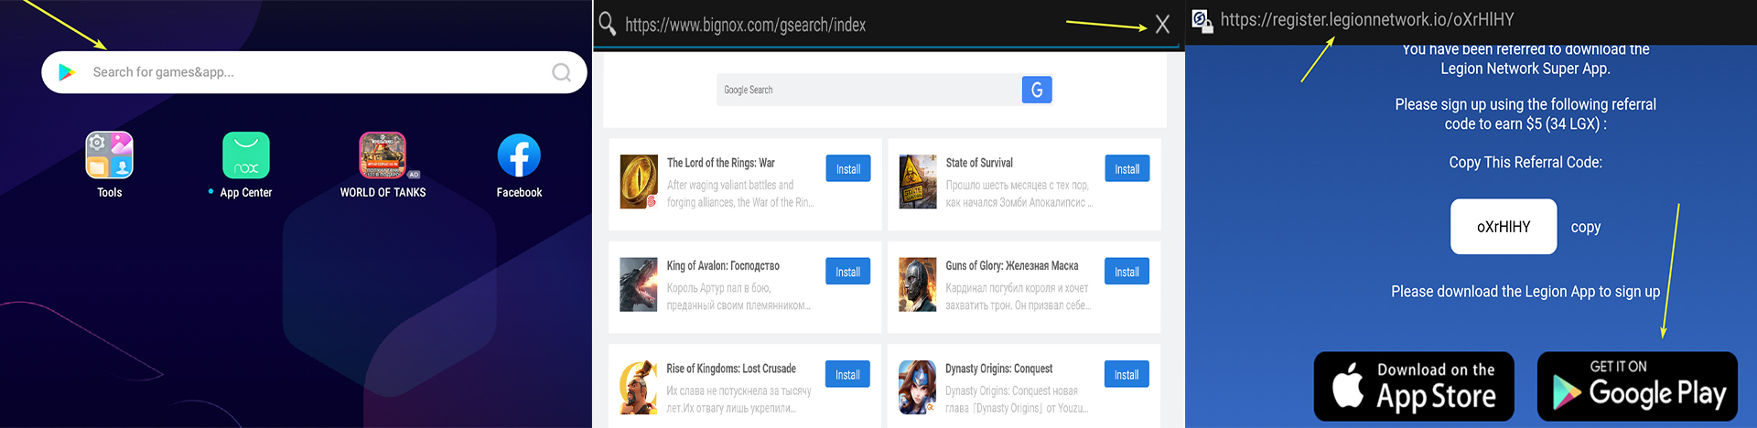This screenshot has width=1757, height=428.
Task: Open State of Survival game thumbnail
Action: [x=918, y=181]
